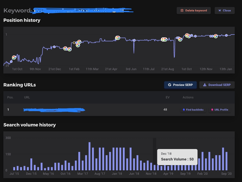Screen dimensions: 242x182
Task: Click the Actions column header
Action: click(188, 97)
